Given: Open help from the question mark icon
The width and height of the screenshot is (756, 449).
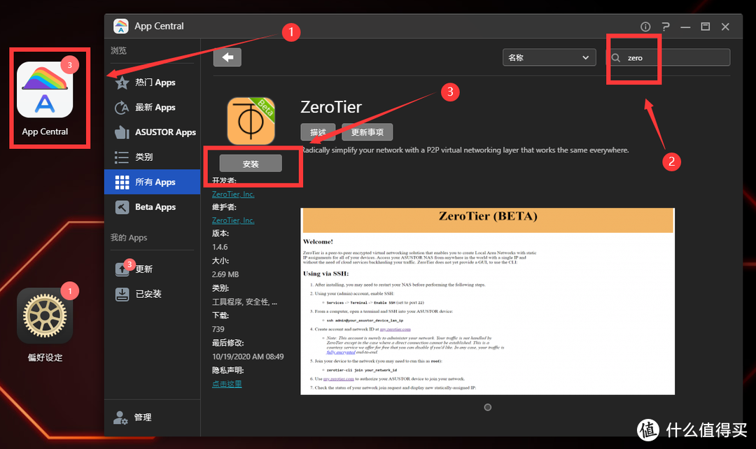Looking at the screenshot, I should click(x=665, y=26).
